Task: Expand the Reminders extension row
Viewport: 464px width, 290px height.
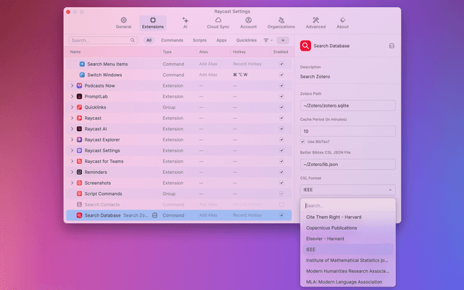Action: point(72,172)
